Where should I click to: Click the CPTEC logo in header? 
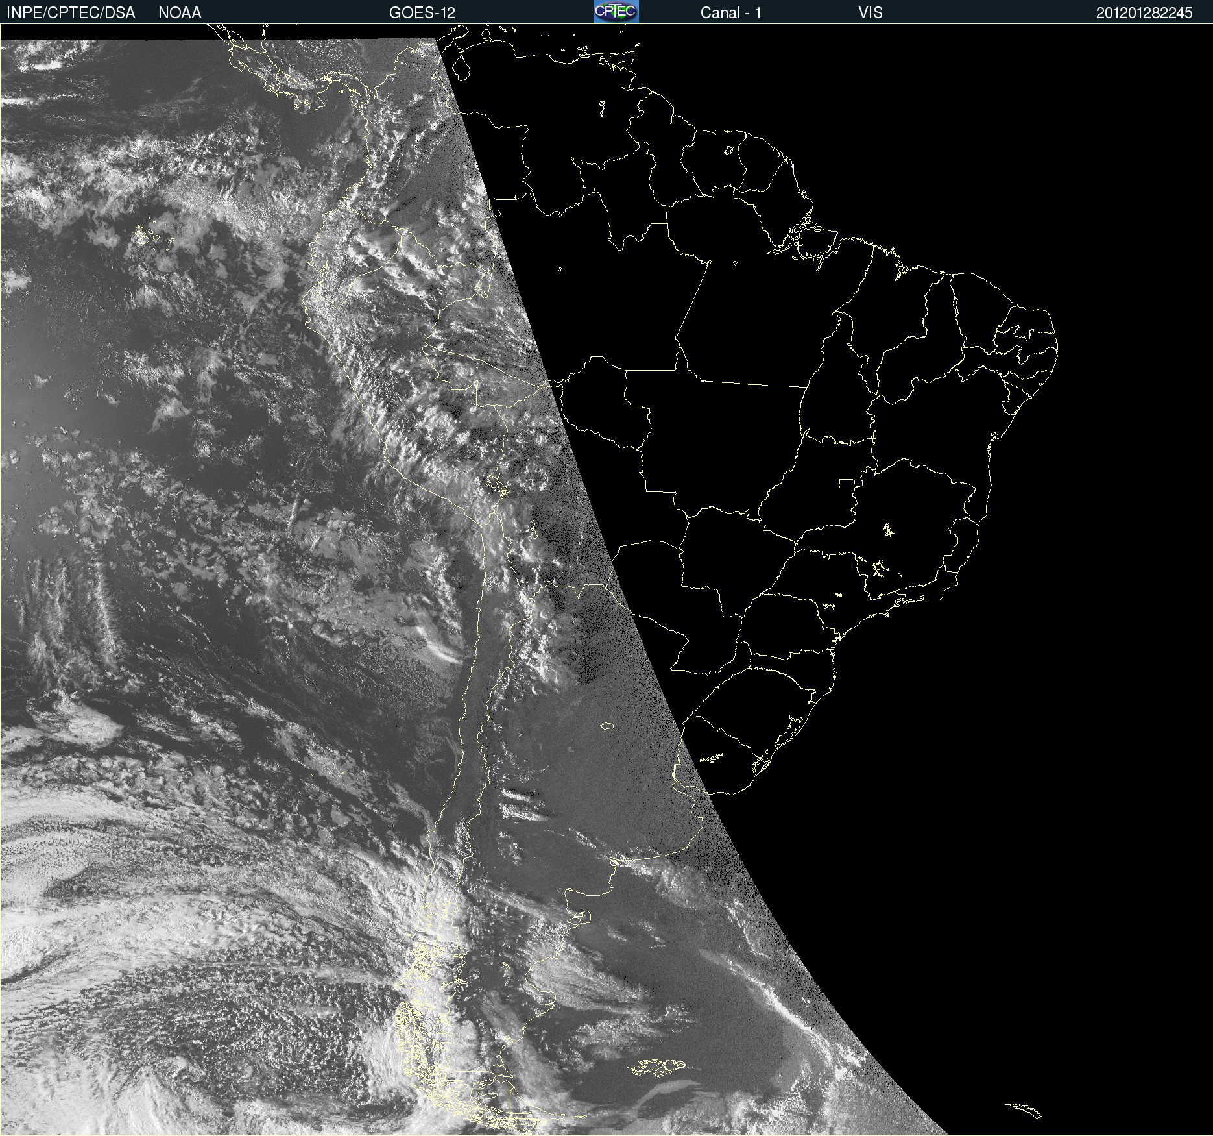(616, 12)
